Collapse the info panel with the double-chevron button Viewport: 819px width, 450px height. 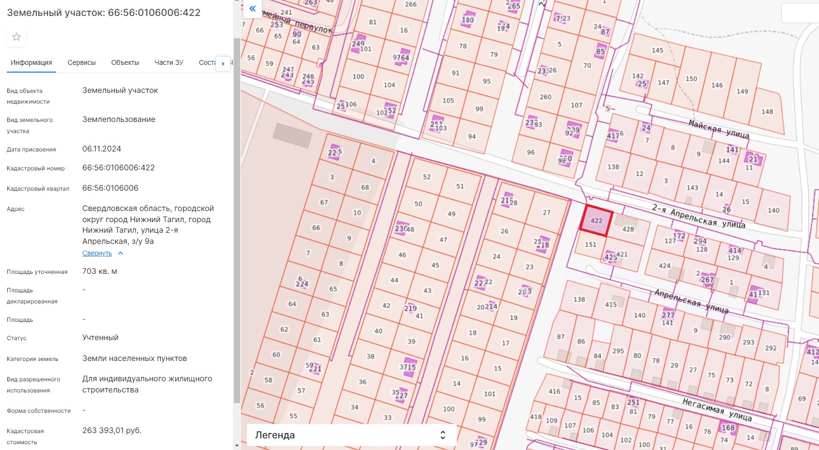click(x=252, y=9)
